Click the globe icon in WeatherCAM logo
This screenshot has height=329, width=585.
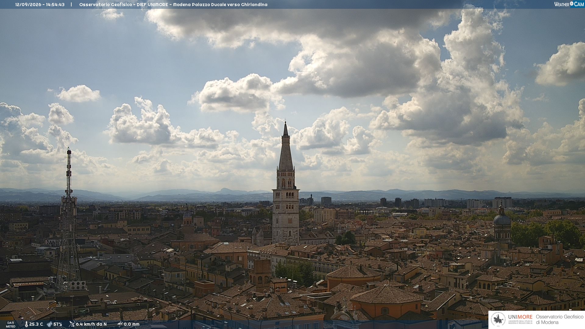click(572, 4)
